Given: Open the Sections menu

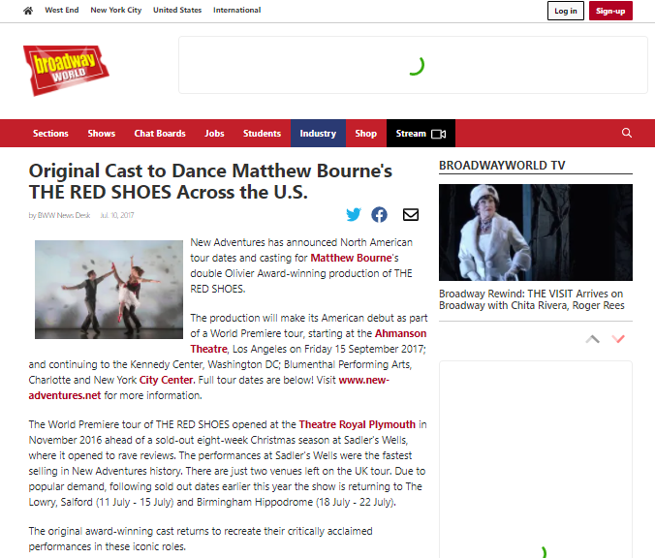Looking at the screenshot, I should (x=50, y=134).
